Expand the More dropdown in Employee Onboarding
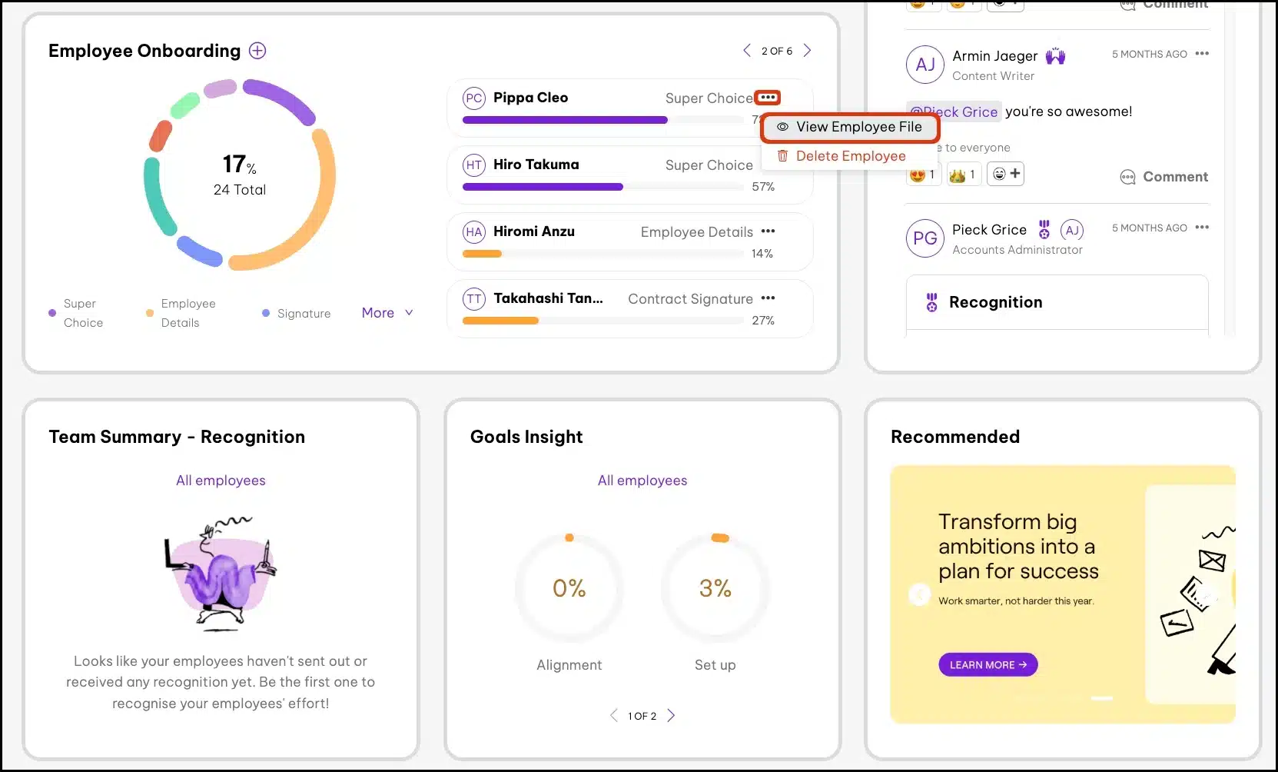 (387, 313)
